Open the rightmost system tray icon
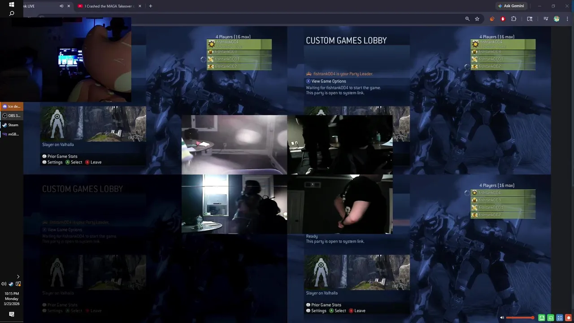Image resolution: width=574 pixels, height=323 pixels. click(18, 284)
